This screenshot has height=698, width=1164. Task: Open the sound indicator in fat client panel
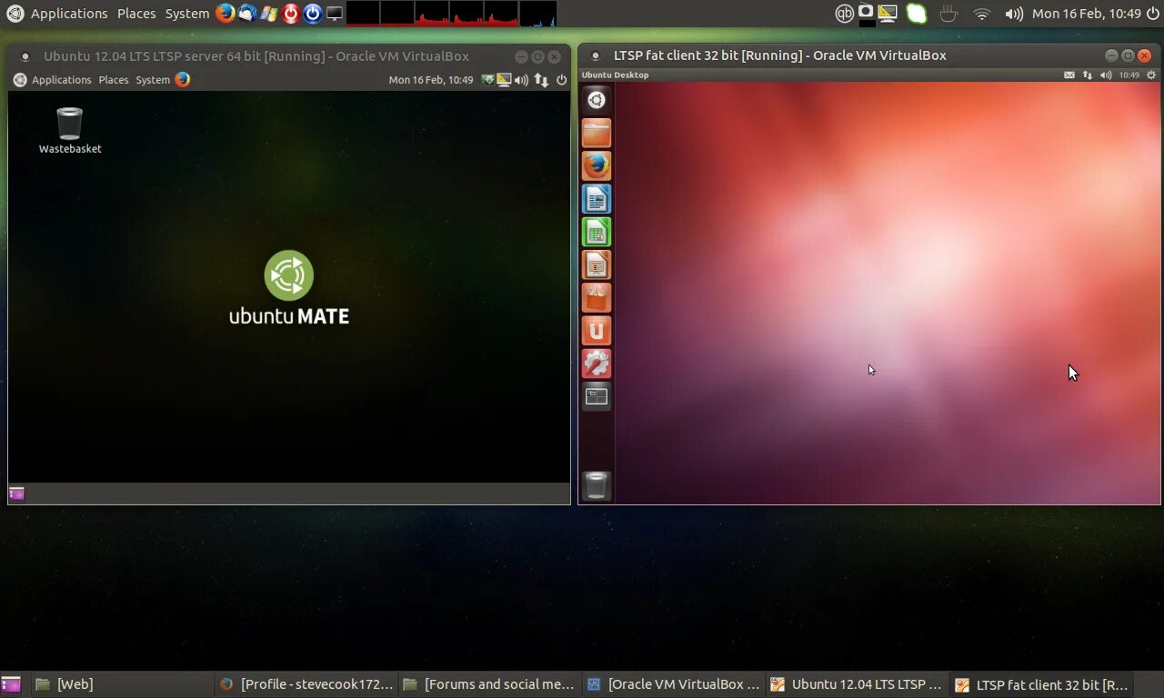(x=1106, y=75)
